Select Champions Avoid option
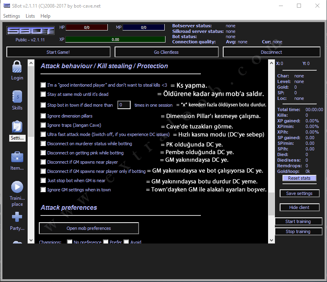Screen dimensions: 327x282 coord(126,242)
